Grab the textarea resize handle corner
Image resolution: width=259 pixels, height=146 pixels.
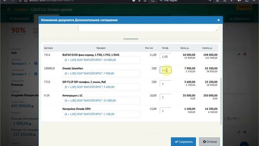(216, 30)
